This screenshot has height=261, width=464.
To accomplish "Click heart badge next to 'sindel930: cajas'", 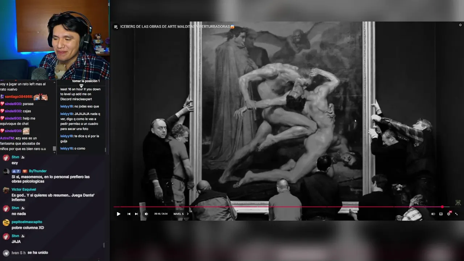I will (2, 111).
